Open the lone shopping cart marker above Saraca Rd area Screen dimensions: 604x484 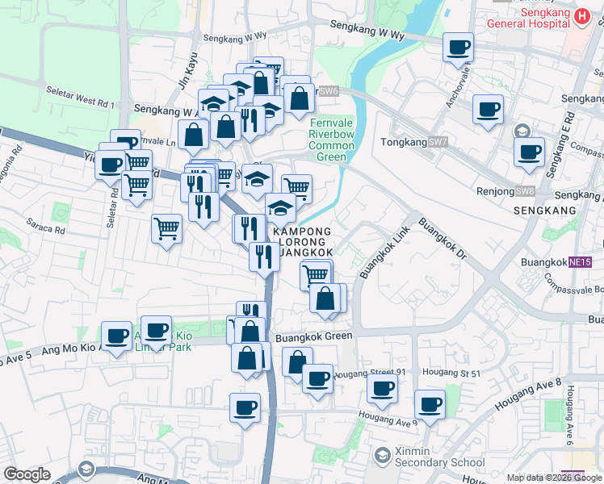[x=167, y=231]
